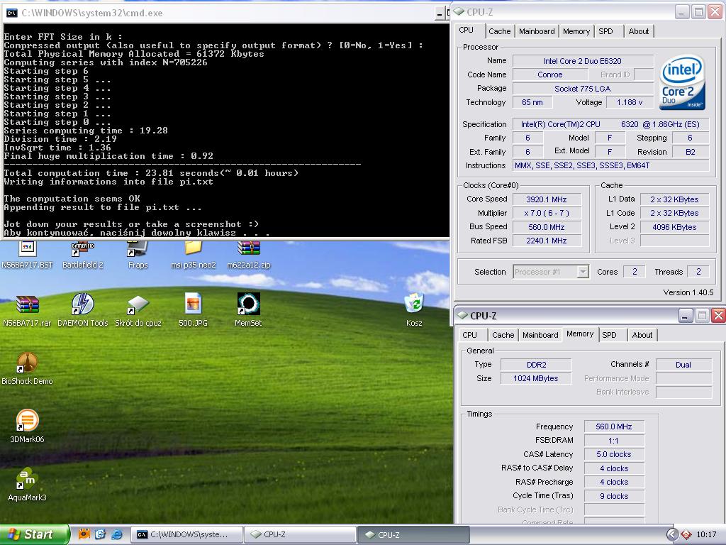Screen dimensions: 726x545
Task: Open the first quick launch icon
Action: click(x=84, y=534)
